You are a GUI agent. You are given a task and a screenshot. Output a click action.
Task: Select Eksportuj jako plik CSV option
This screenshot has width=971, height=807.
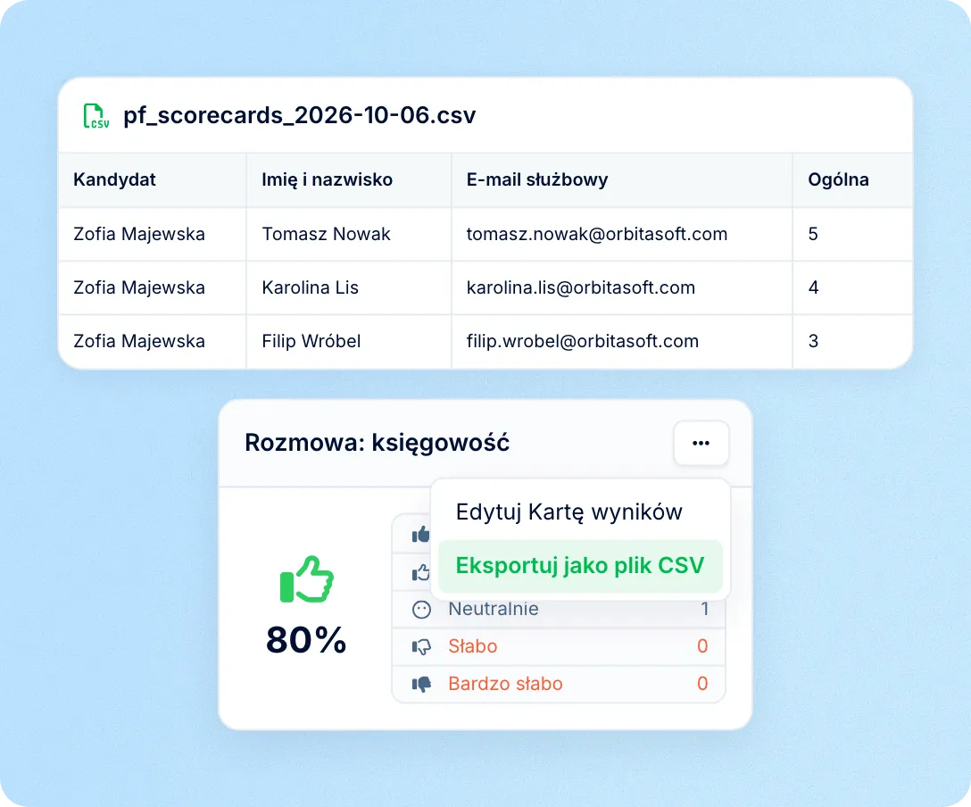click(580, 565)
